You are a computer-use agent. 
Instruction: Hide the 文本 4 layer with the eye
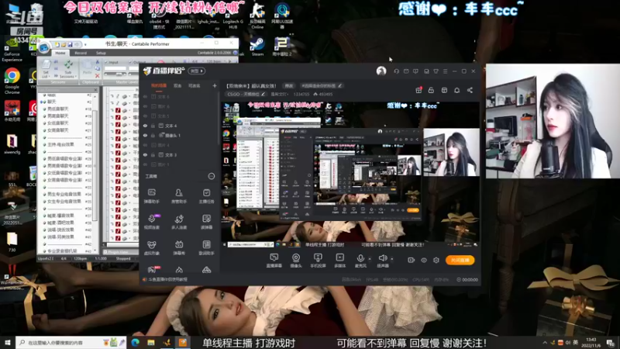tap(145, 126)
